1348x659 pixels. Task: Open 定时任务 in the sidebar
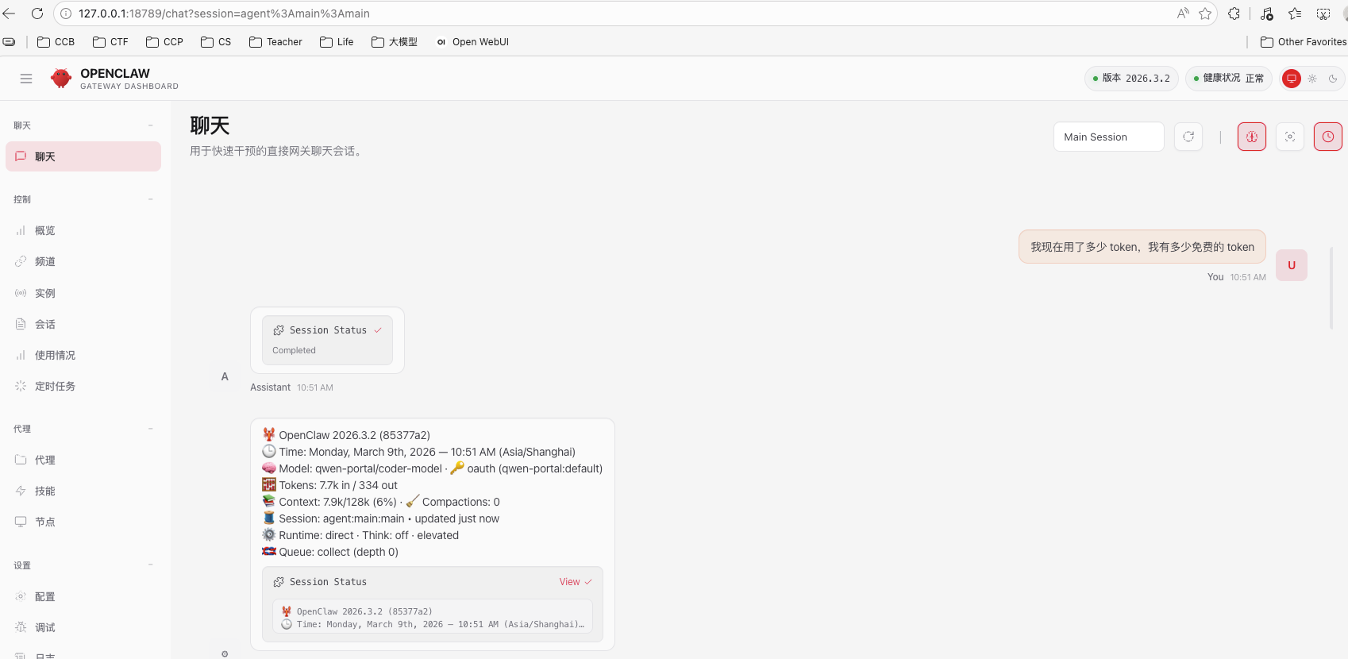tap(55, 387)
